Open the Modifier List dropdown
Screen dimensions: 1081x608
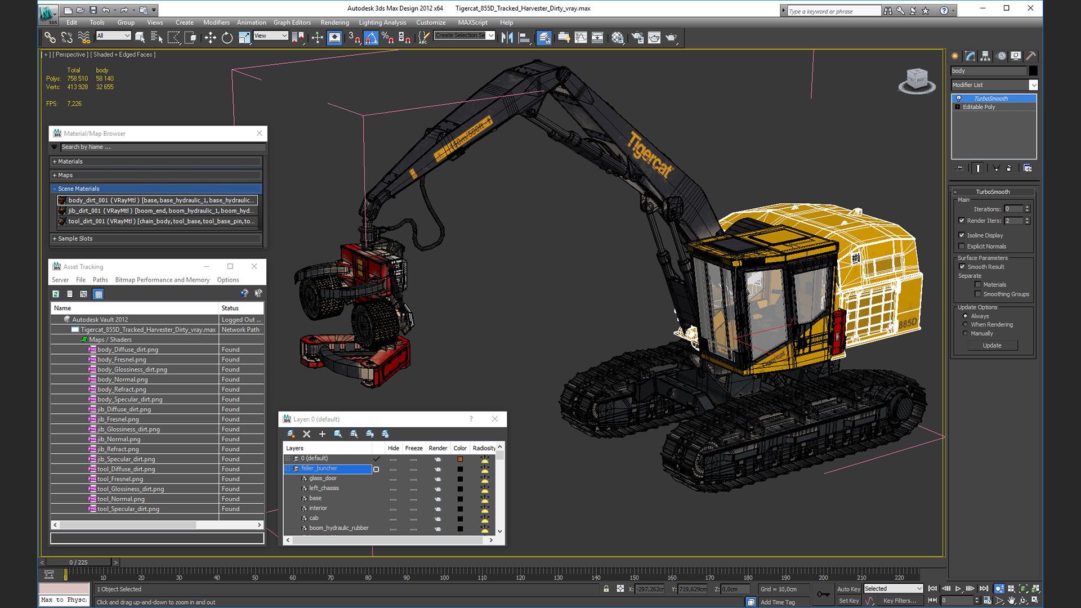pos(1033,85)
